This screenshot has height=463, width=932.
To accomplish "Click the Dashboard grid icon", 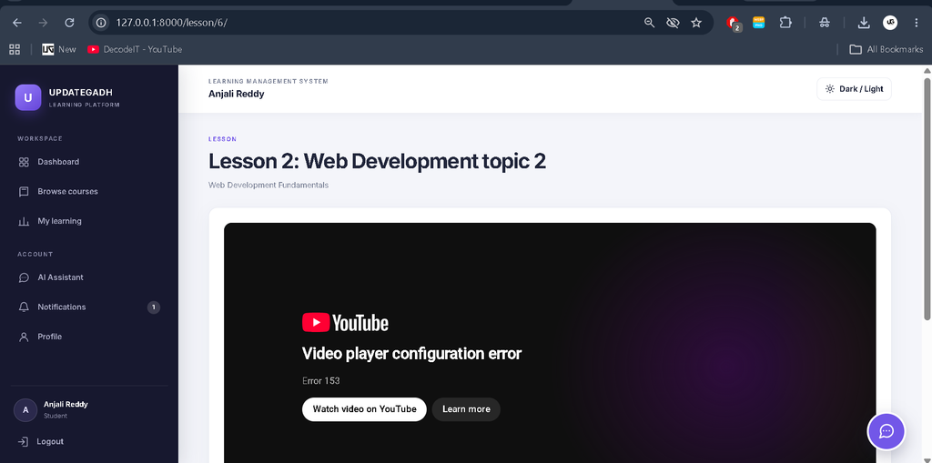I will [24, 162].
